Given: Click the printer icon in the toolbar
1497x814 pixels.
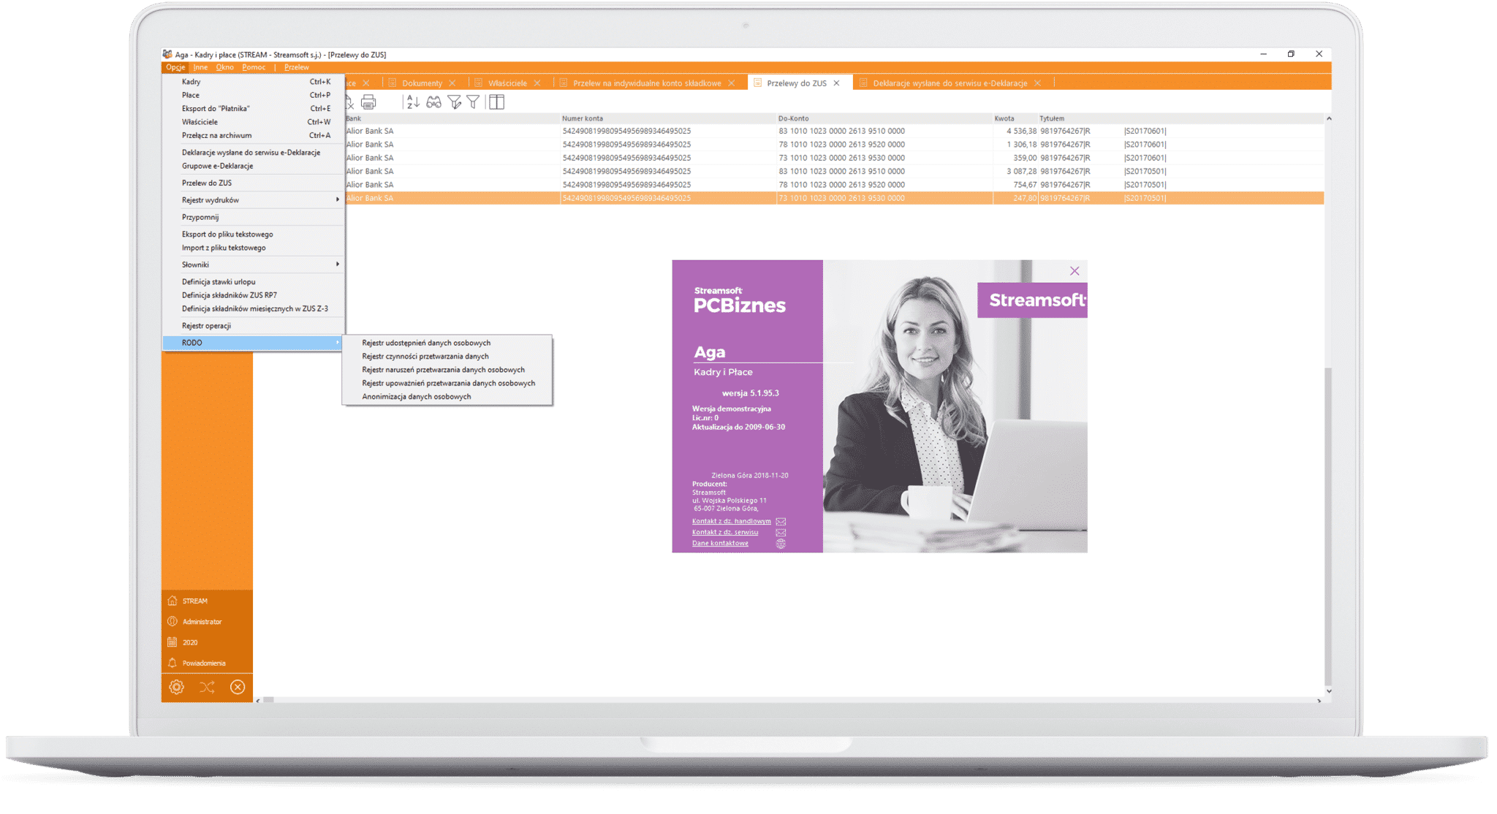Looking at the screenshot, I should [368, 102].
